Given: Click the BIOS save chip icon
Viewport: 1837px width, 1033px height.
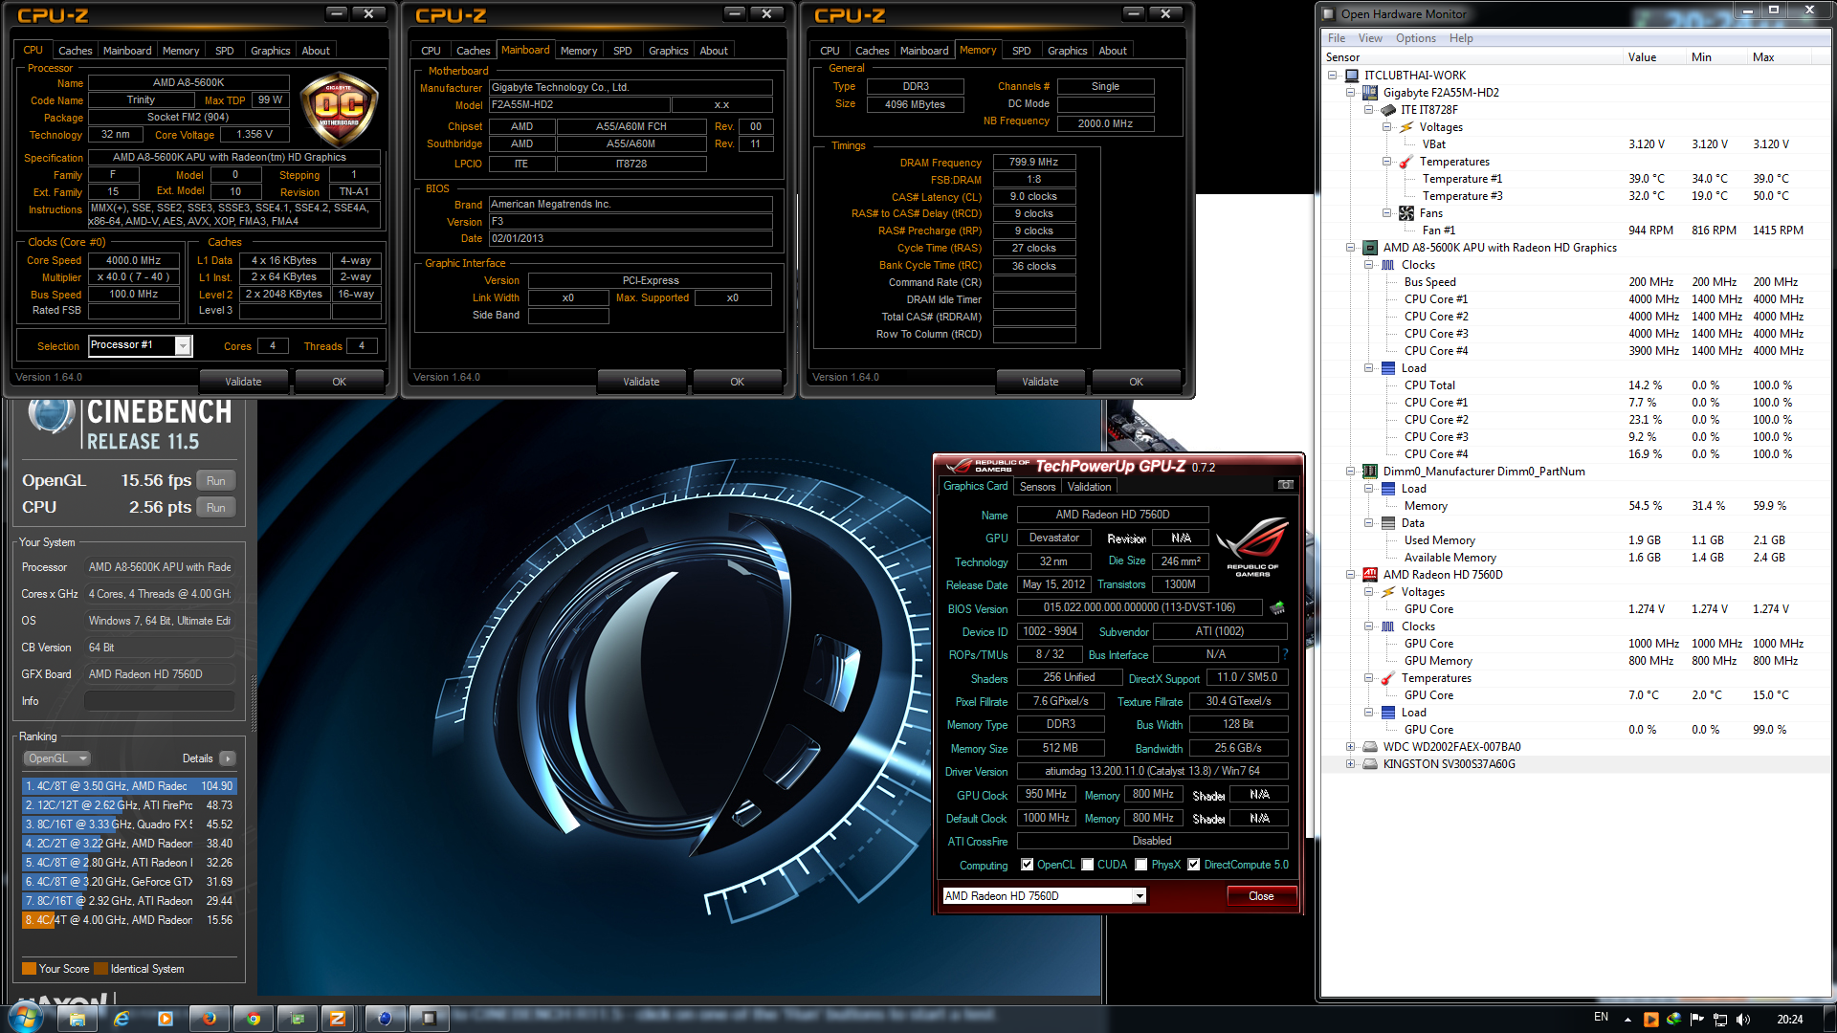Looking at the screenshot, I should [1276, 608].
